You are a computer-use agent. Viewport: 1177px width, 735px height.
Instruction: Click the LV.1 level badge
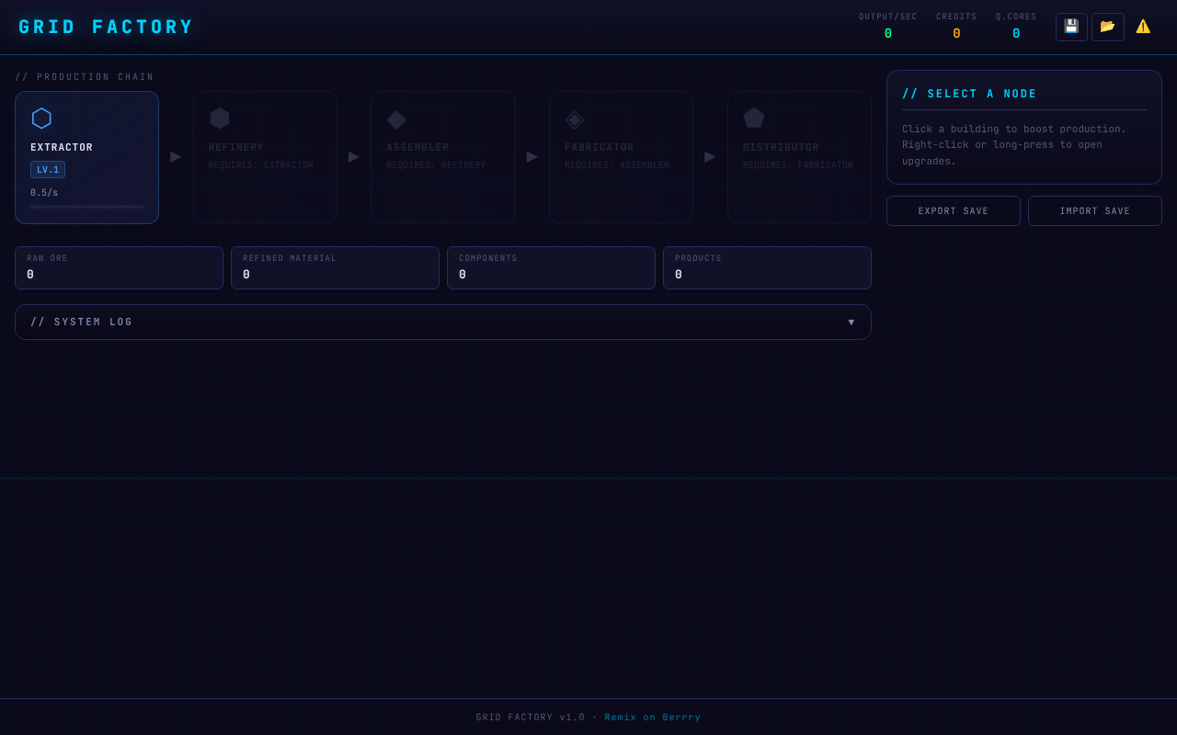(x=48, y=170)
